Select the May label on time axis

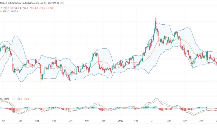click(185, 121)
